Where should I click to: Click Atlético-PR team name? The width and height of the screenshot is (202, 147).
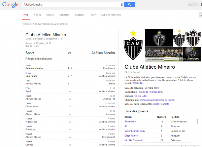click(x=109, y=99)
